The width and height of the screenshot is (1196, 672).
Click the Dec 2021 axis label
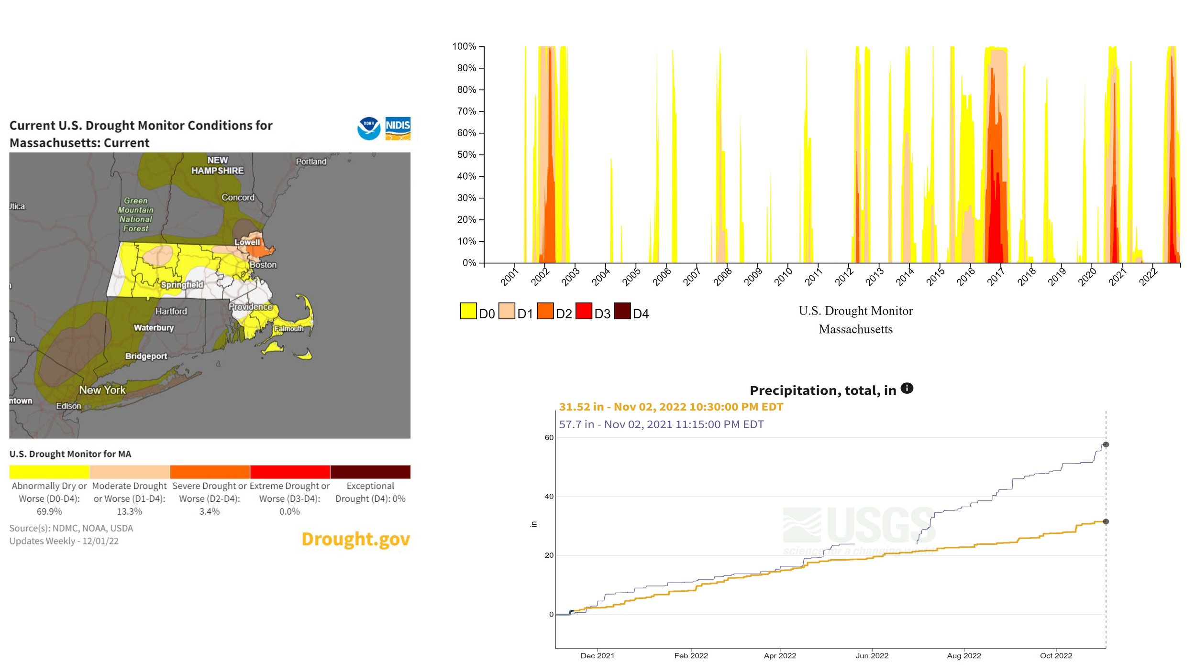[x=597, y=656]
